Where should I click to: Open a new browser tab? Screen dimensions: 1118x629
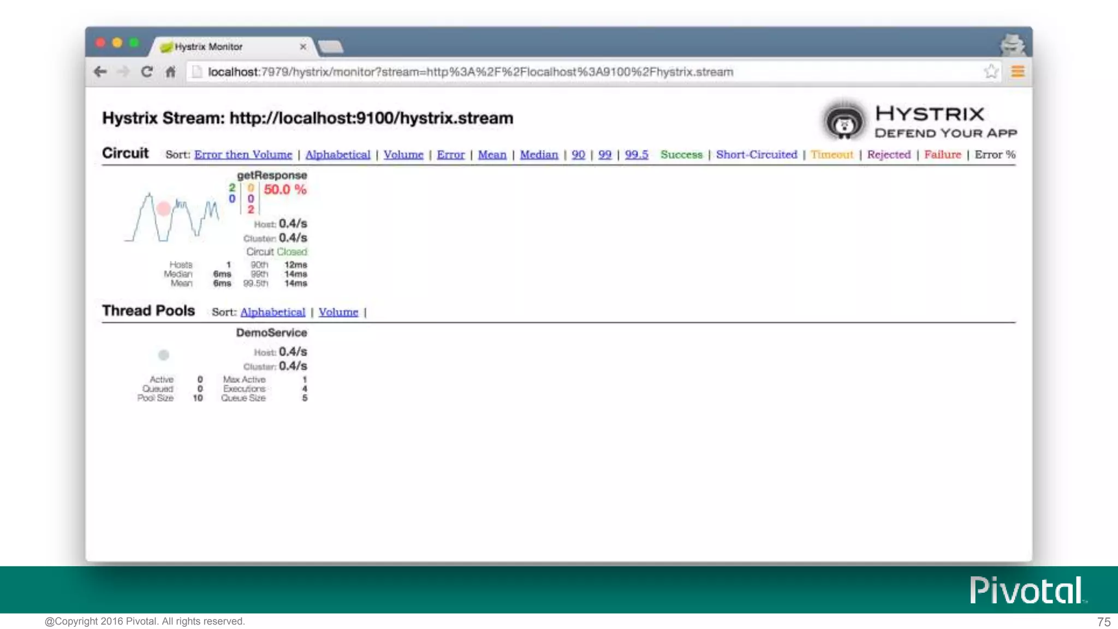tap(331, 47)
